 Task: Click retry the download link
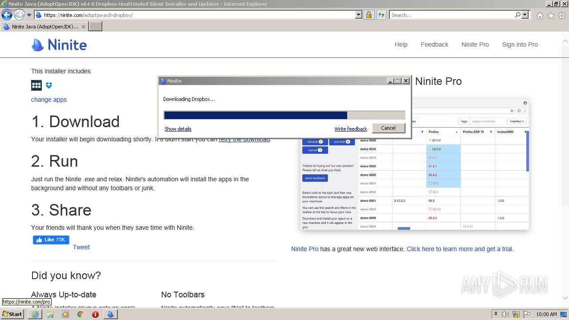point(244,139)
